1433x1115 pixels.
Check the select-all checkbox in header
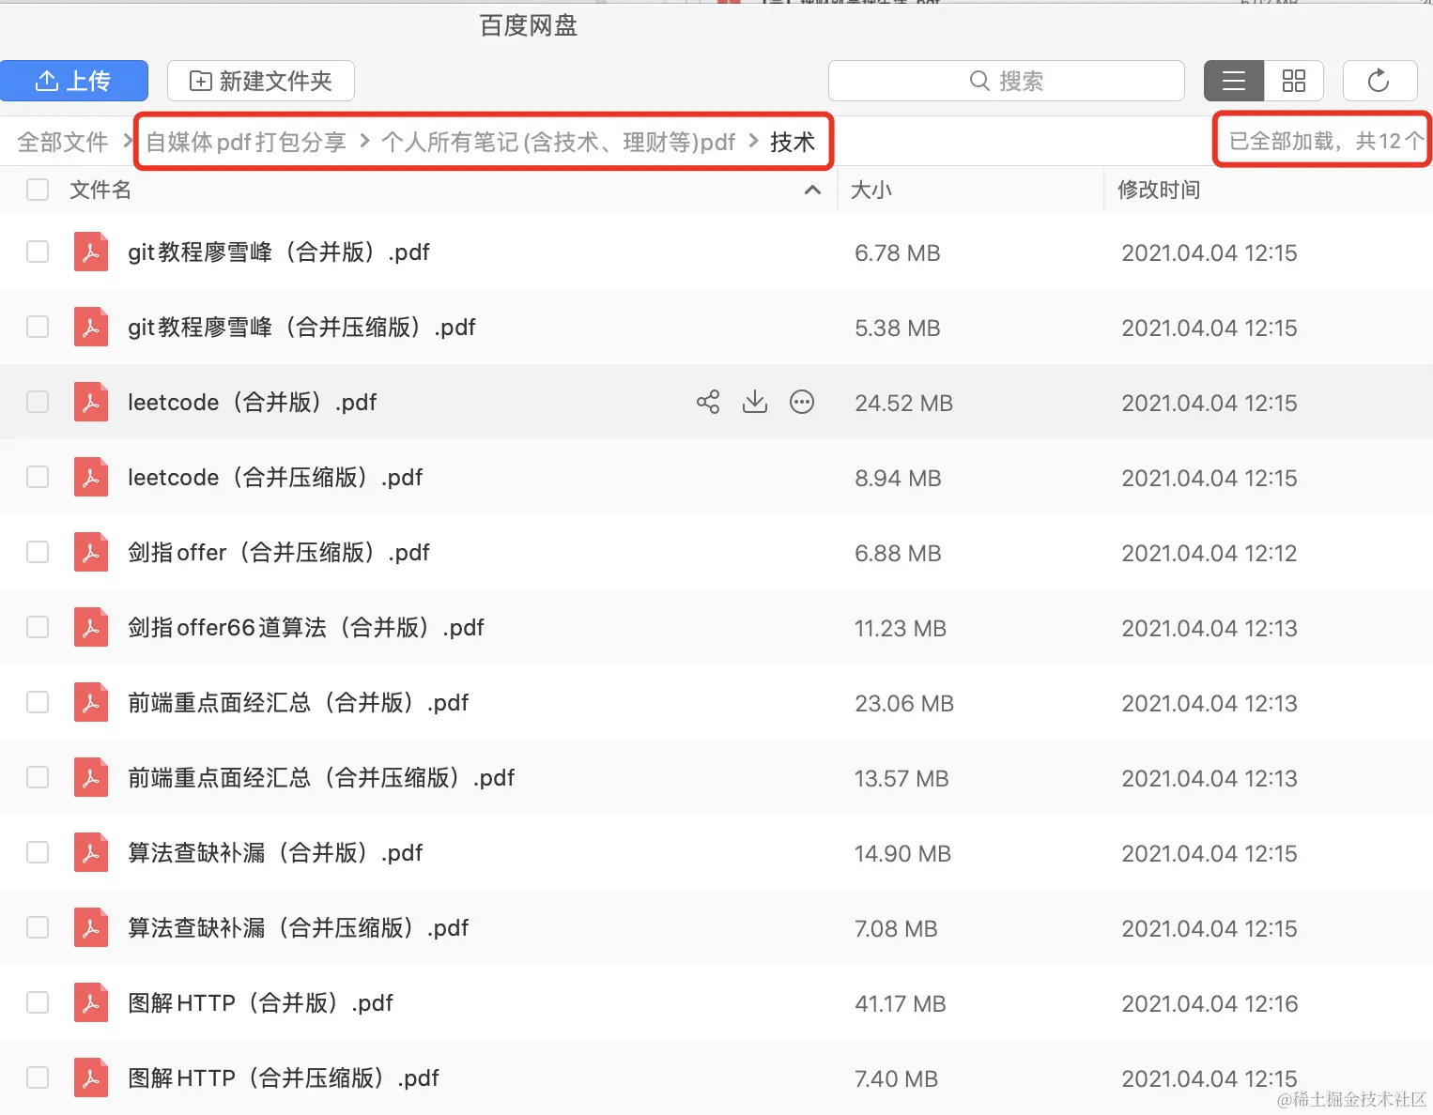[38, 190]
